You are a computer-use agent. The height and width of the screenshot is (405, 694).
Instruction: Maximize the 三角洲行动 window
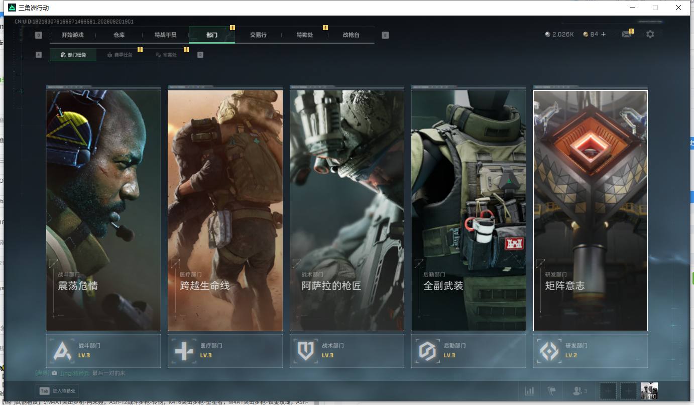655,8
